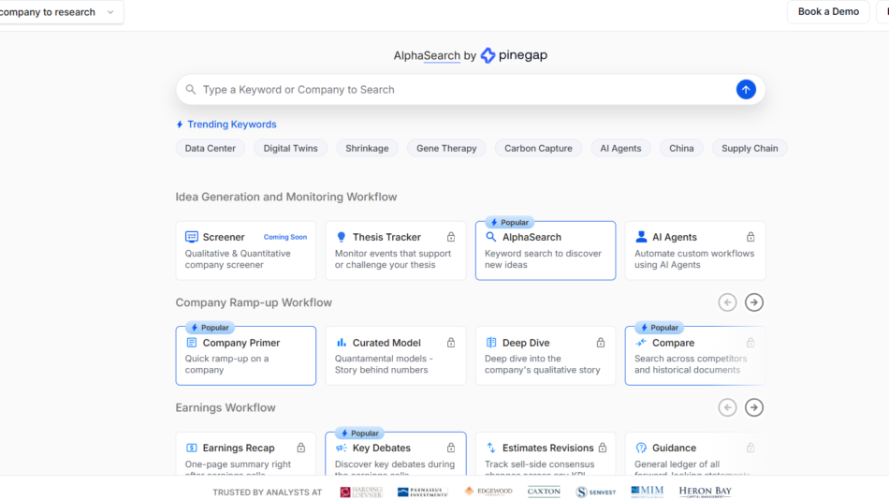This screenshot has height=500, width=889.
Task: Choose the Carbon Capture keyword chip
Action: point(538,148)
